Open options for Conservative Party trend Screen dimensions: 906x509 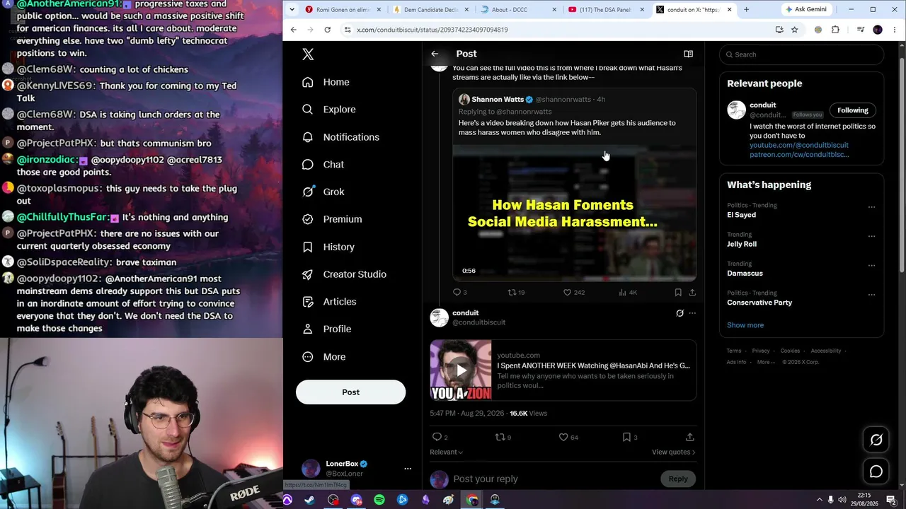tap(871, 295)
